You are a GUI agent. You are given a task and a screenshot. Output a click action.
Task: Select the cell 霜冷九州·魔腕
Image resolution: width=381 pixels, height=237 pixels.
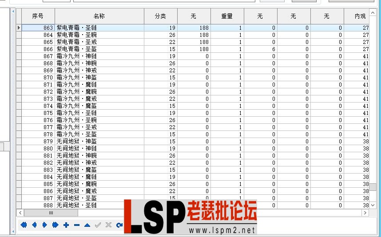click(x=99, y=91)
